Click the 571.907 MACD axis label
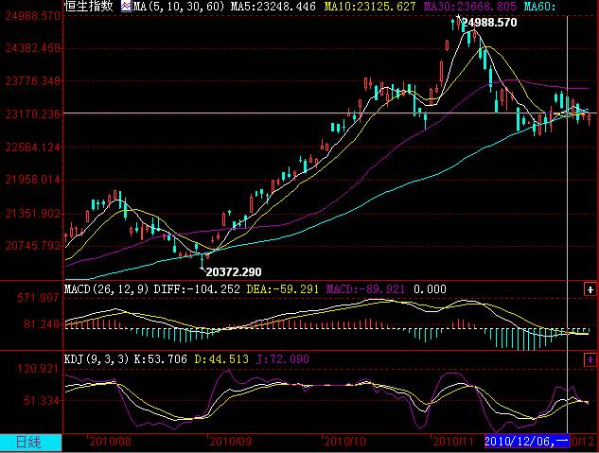 tap(39, 298)
